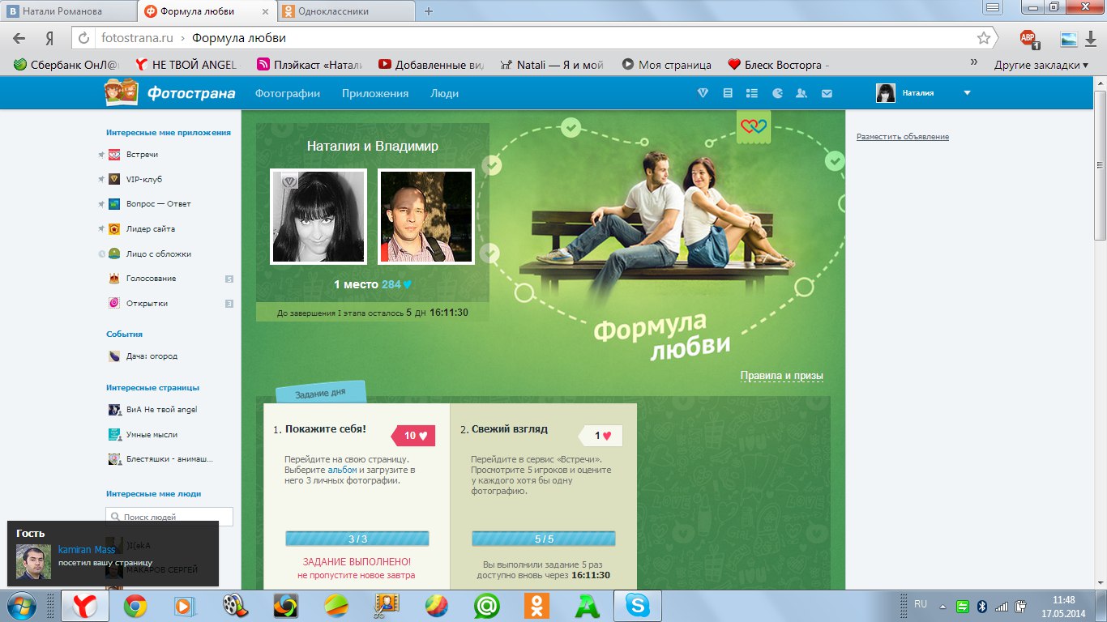Click kamiran Mass in guest notification

(x=87, y=550)
